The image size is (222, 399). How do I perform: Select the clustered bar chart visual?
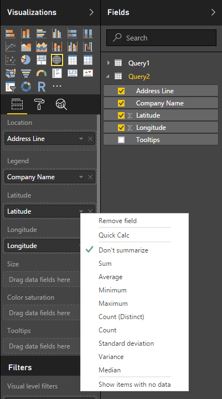(42, 33)
